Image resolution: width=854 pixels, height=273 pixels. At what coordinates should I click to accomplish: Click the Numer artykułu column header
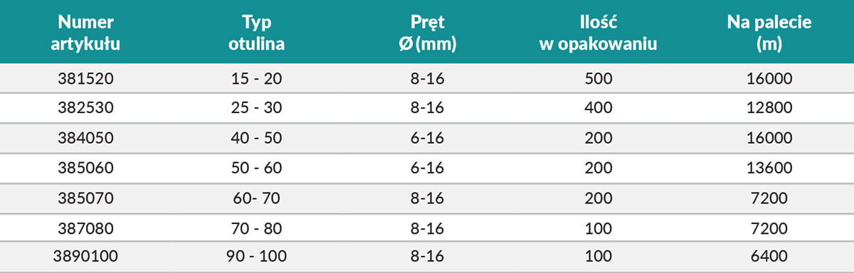point(85,33)
